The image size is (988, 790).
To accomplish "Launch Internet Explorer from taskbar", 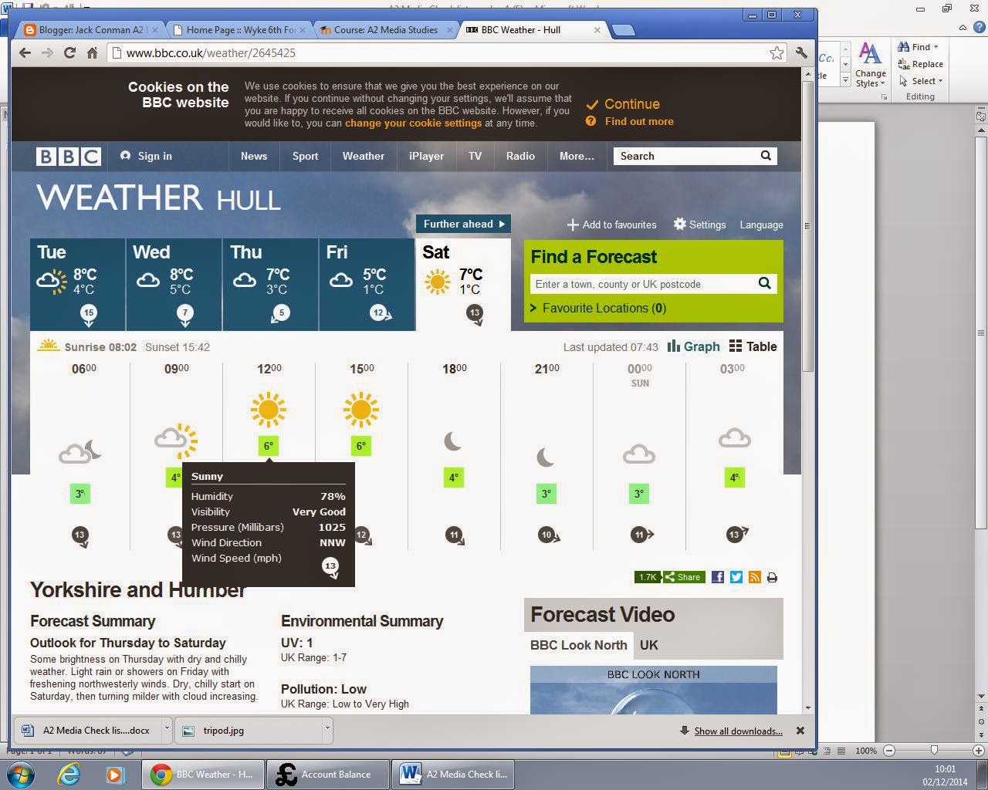I will click(69, 774).
